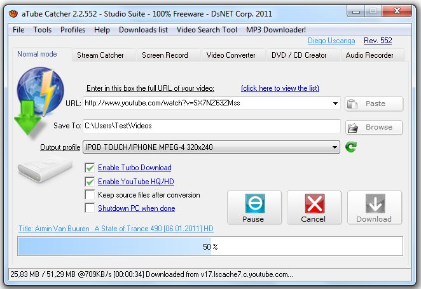
Task: Open the Output profile dropdown
Action: pos(211,147)
